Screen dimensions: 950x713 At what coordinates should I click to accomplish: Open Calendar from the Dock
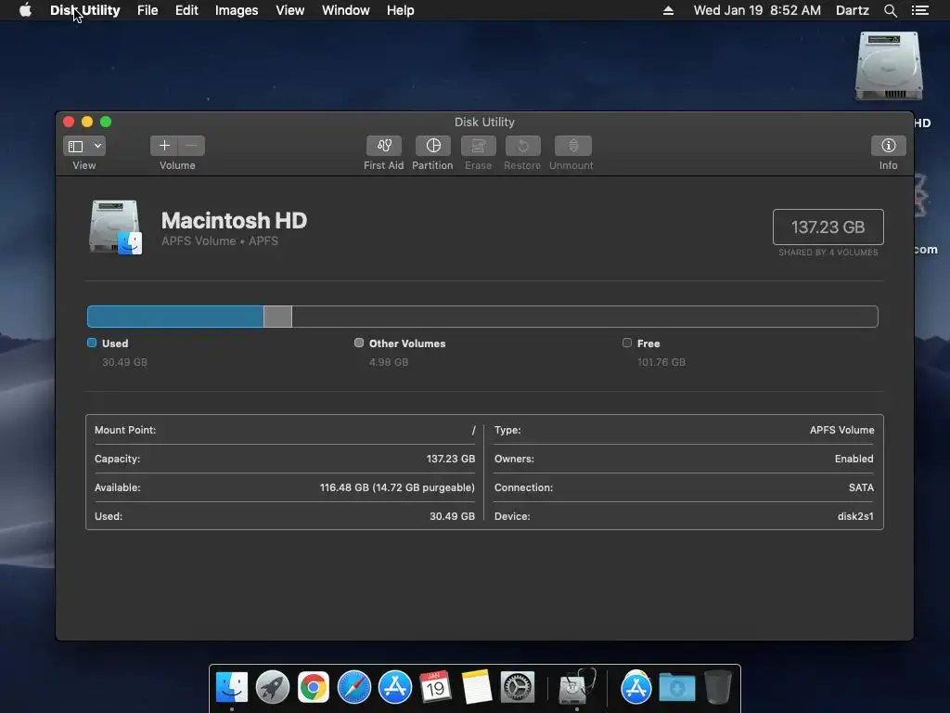click(x=436, y=687)
